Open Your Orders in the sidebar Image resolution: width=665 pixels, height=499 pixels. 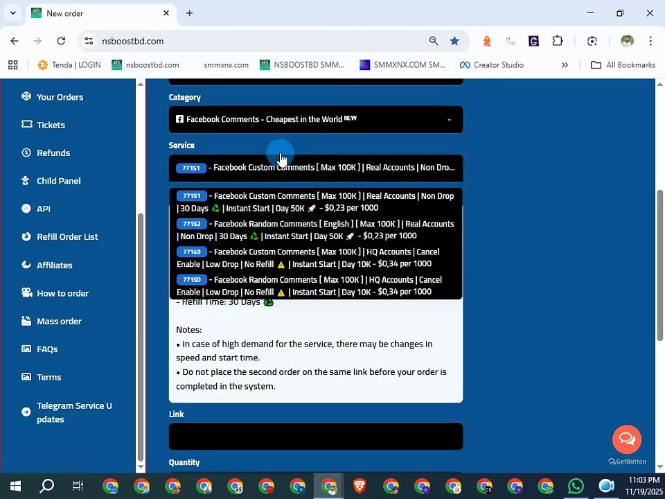pyautogui.click(x=60, y=97)
